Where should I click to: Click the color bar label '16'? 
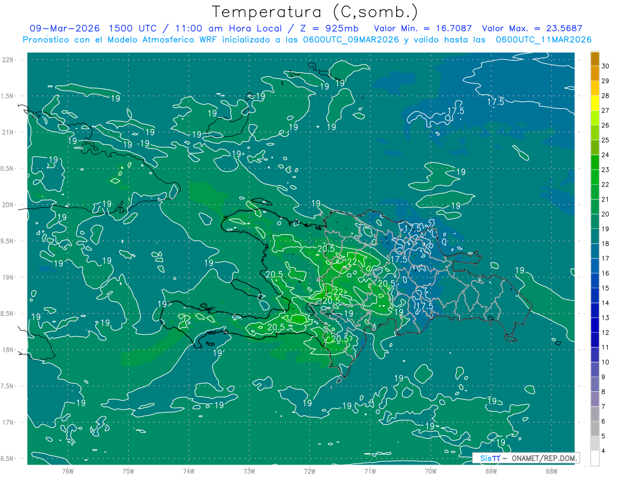coord(605,273)
